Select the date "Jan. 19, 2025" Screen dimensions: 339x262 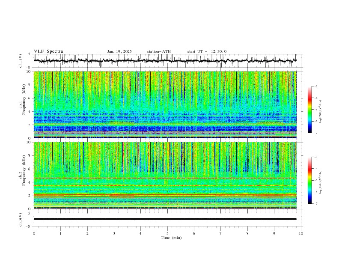[x=119, y=51]
